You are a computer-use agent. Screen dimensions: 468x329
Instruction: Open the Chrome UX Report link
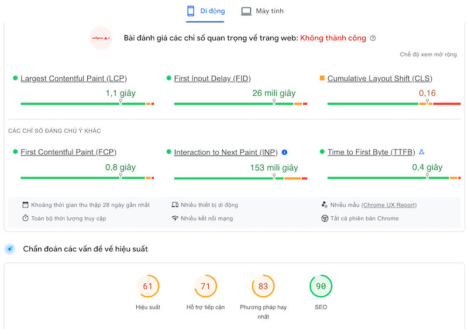click(x=389, y=205)
